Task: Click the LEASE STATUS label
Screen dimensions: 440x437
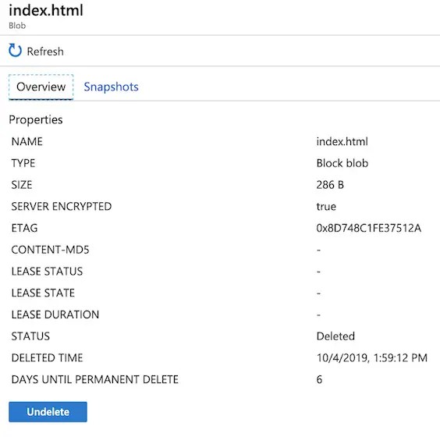Action: 47,271
